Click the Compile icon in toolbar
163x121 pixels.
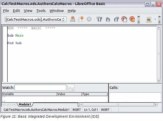pos(73,19)
